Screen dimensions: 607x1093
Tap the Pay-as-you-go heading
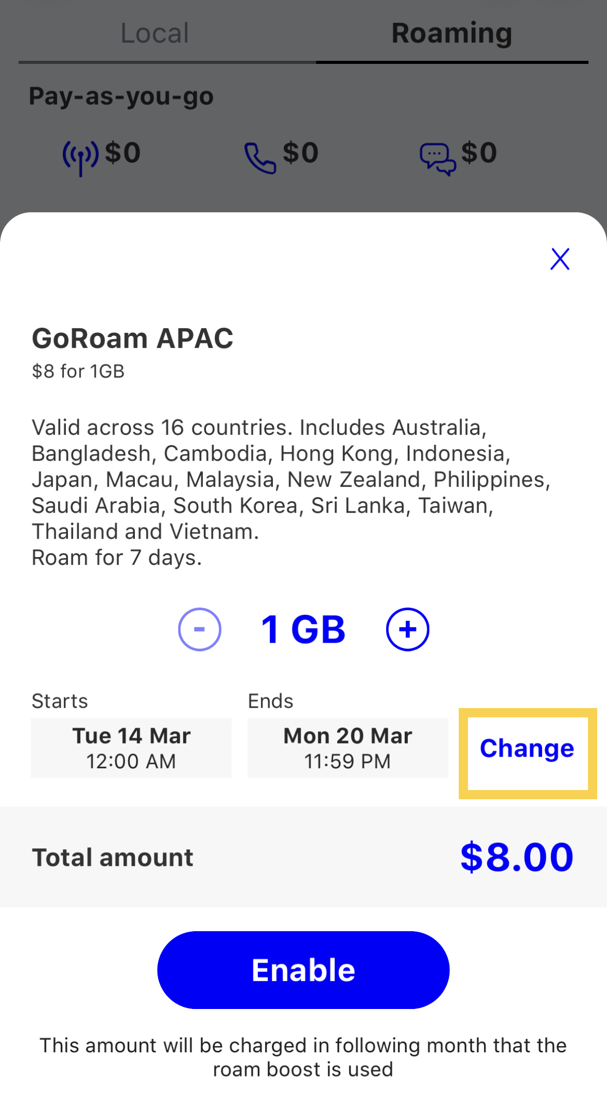click(121, 96)
